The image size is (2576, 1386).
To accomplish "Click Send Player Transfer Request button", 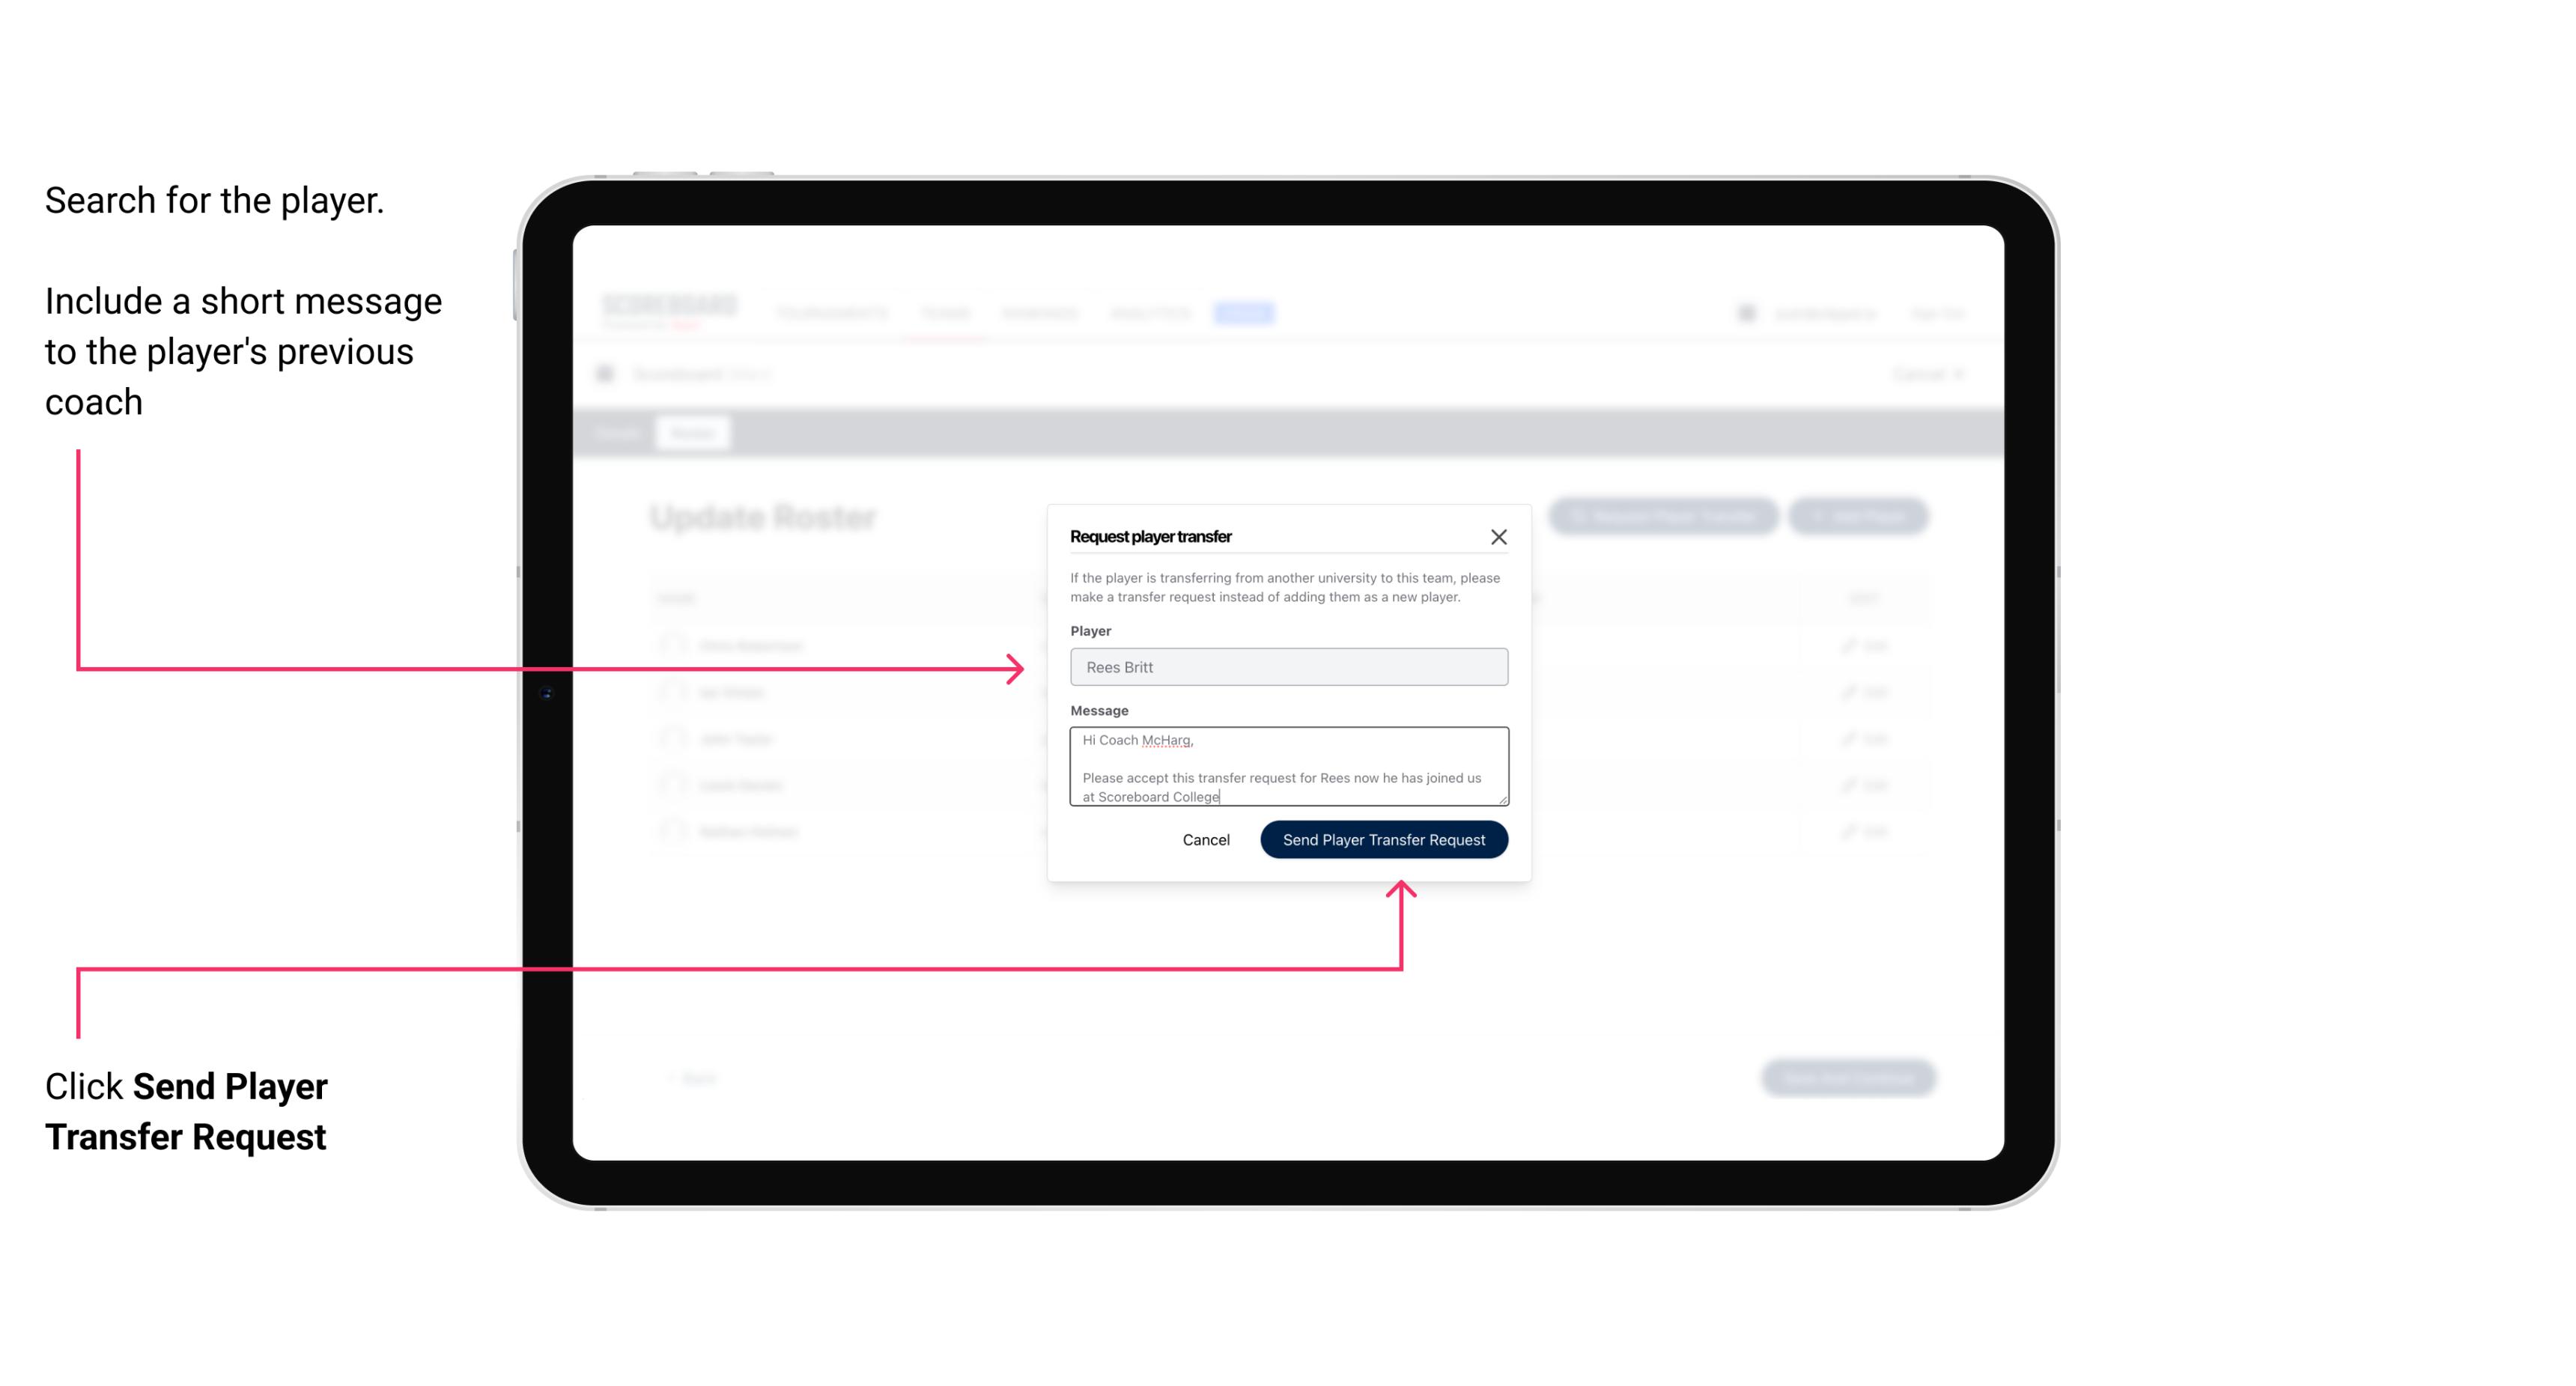I will [1383, 838].
